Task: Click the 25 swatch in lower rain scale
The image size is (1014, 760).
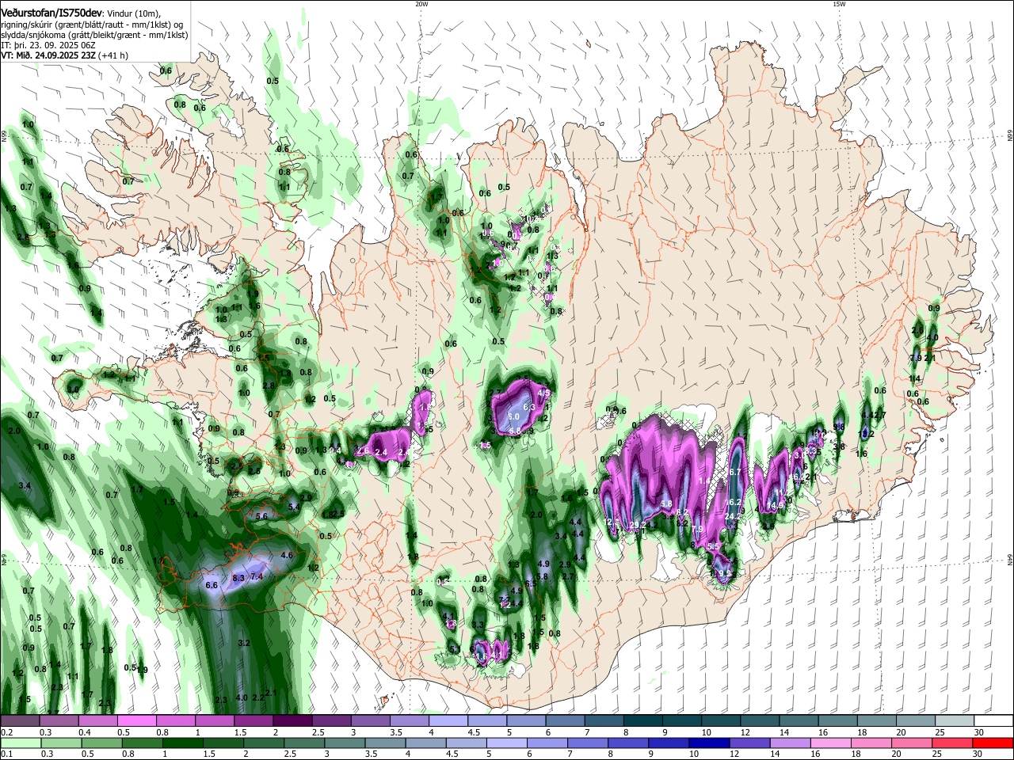Action: tap(952, 743)
